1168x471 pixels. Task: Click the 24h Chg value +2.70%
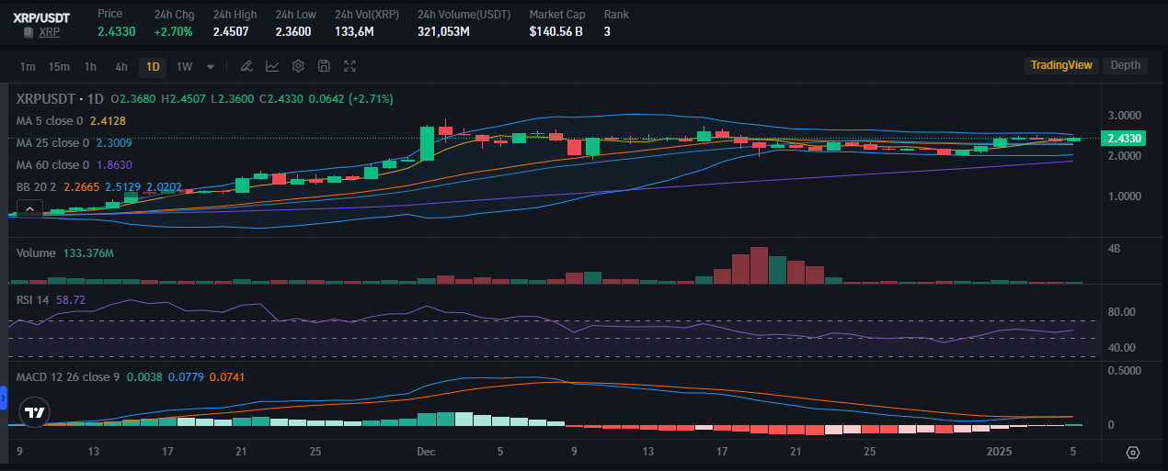click(174, 32)
